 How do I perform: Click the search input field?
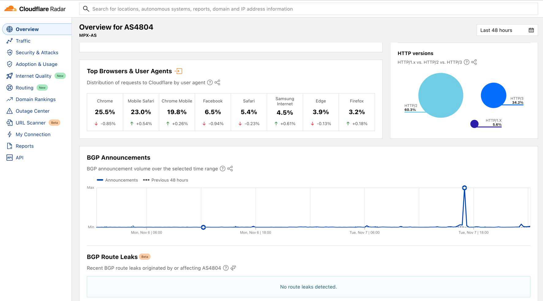[308, 9]
